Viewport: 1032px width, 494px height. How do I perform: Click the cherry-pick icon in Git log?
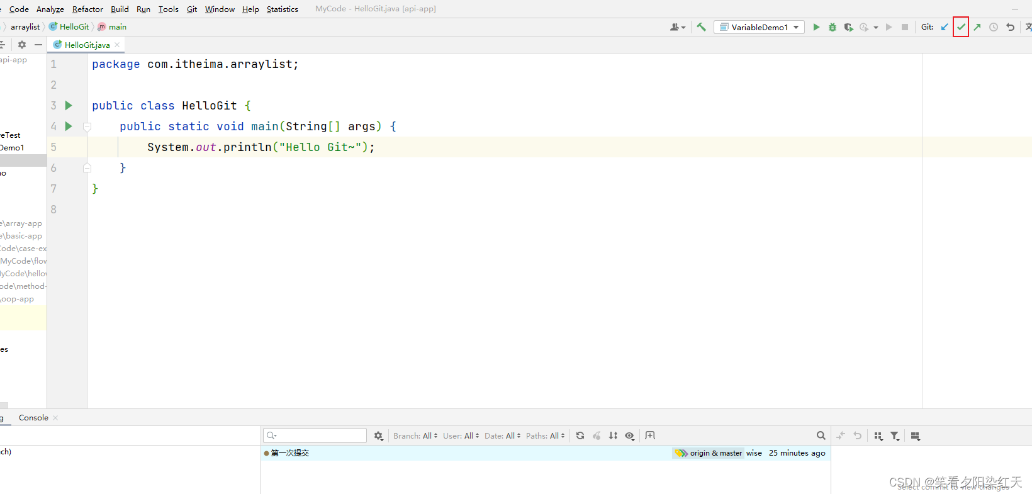pyautogui.click(x=597, y=435)
